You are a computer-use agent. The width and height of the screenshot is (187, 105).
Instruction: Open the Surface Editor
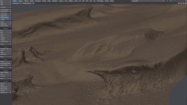[x=6, y=10]
